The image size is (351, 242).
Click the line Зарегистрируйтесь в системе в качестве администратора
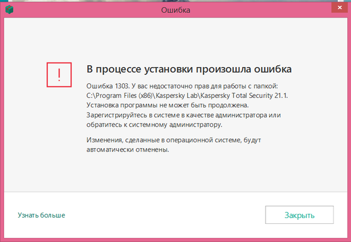(x=184, y=115)
